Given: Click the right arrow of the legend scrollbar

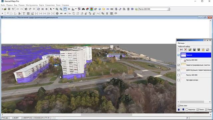Looking at the screenshot, I should (x=210, y=102).
